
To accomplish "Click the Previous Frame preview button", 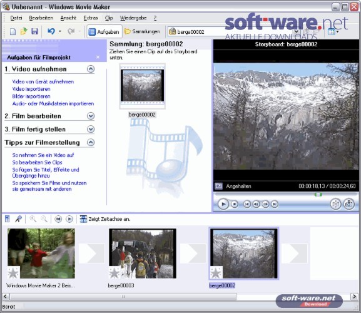I will [x=256, y=204].
